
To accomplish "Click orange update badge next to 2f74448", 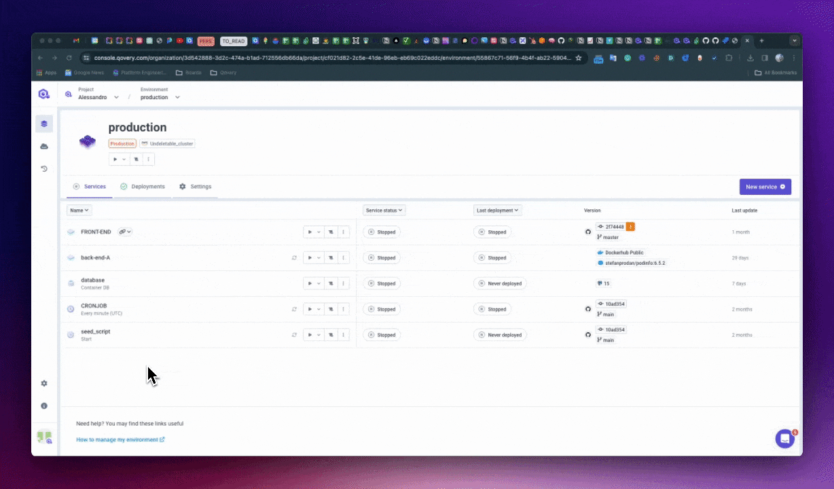I will pos(630,227).
